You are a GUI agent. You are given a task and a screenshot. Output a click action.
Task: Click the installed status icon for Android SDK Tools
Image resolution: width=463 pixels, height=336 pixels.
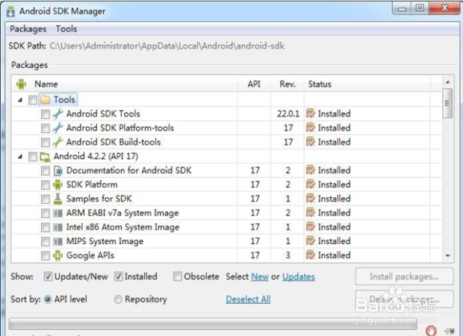311,113
